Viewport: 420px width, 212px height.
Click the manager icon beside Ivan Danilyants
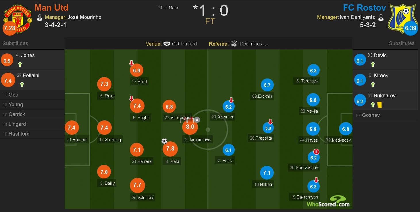[381, 17]
